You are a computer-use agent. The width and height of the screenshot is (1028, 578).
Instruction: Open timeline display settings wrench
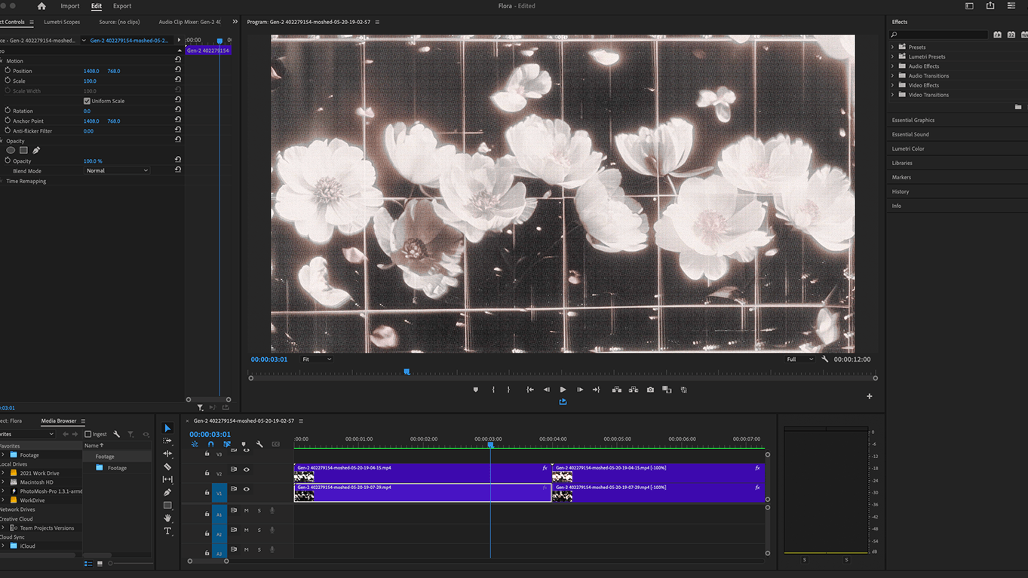[259, 445]
